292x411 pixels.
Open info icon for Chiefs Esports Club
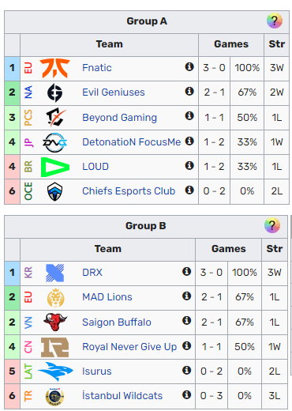(x=189, y=190)
